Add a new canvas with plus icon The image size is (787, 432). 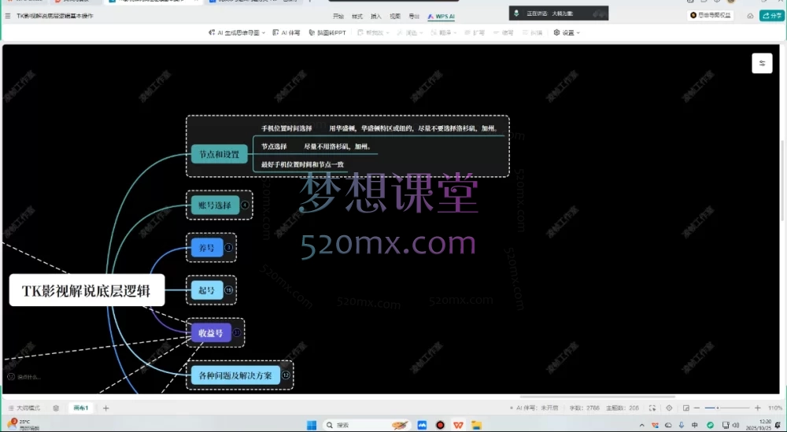(106, 408)
